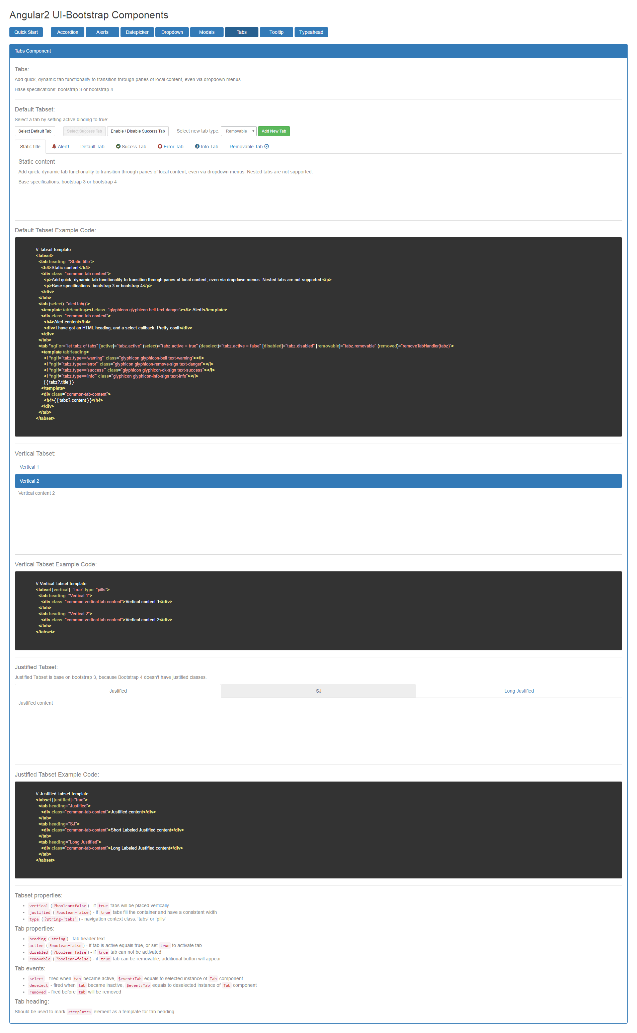This screenshot has width=637, height=1033.
Task: Open the Datepicker component tab
Action: click(137, 32)
